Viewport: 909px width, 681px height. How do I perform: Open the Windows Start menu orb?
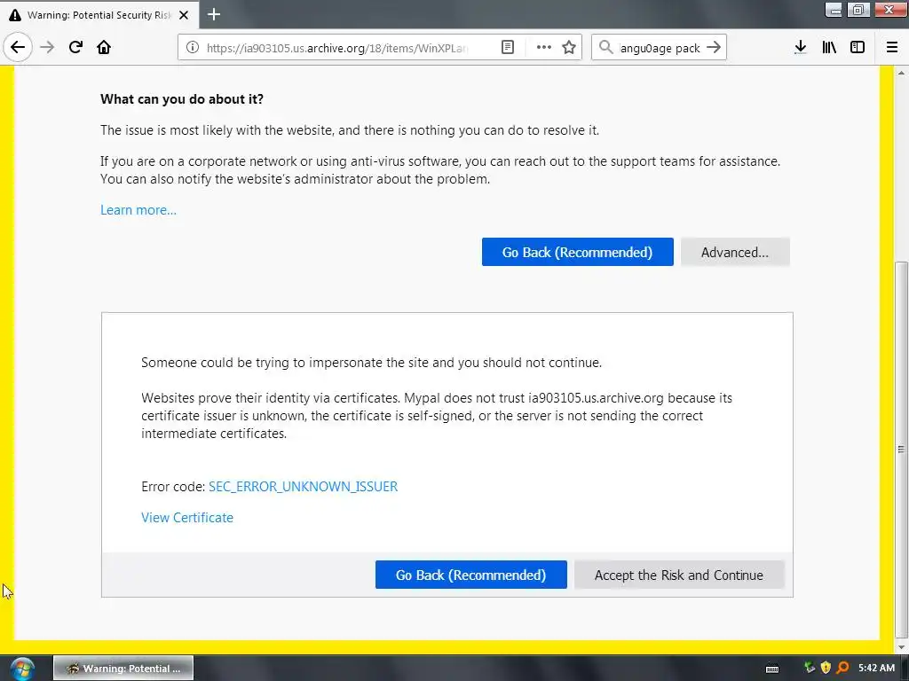(x=22, y=669)
